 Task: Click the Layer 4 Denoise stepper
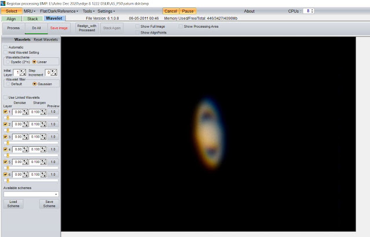pos(25,149)
